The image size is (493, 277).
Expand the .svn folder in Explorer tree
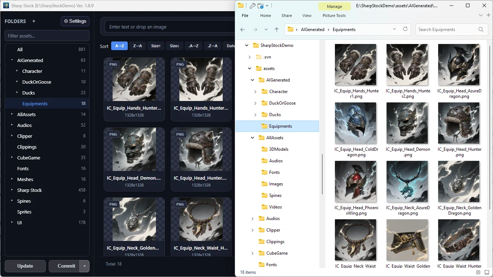click(249, 57)
